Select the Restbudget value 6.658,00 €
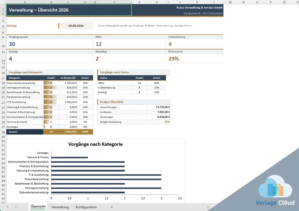This screenshot has height=211, width=299. pos(159,117)
